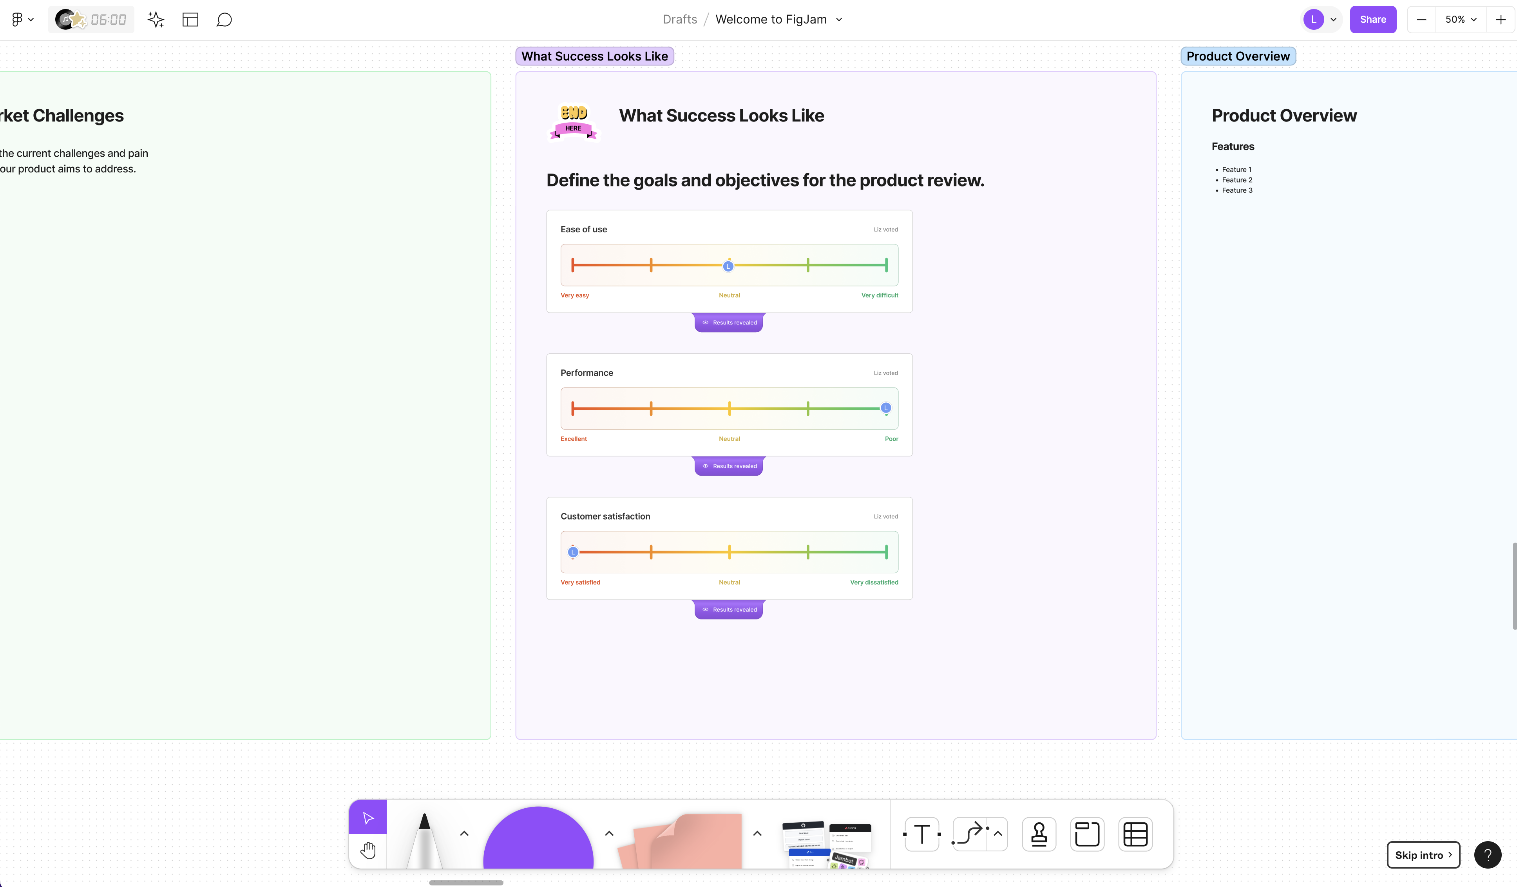Select the table/grid tool
Screen dimensions: 1517x887
click(x=1136, y=834)
